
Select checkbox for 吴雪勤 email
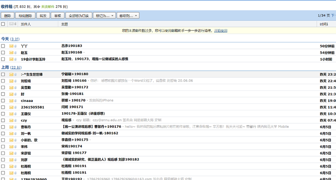coord(3,87)
